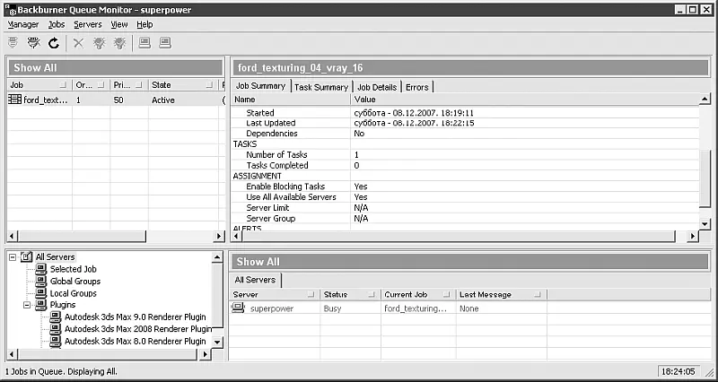This screenshot has height=382, width=718.
Task: Open the Job column header filter button
Action: click(x=63, y=85)
